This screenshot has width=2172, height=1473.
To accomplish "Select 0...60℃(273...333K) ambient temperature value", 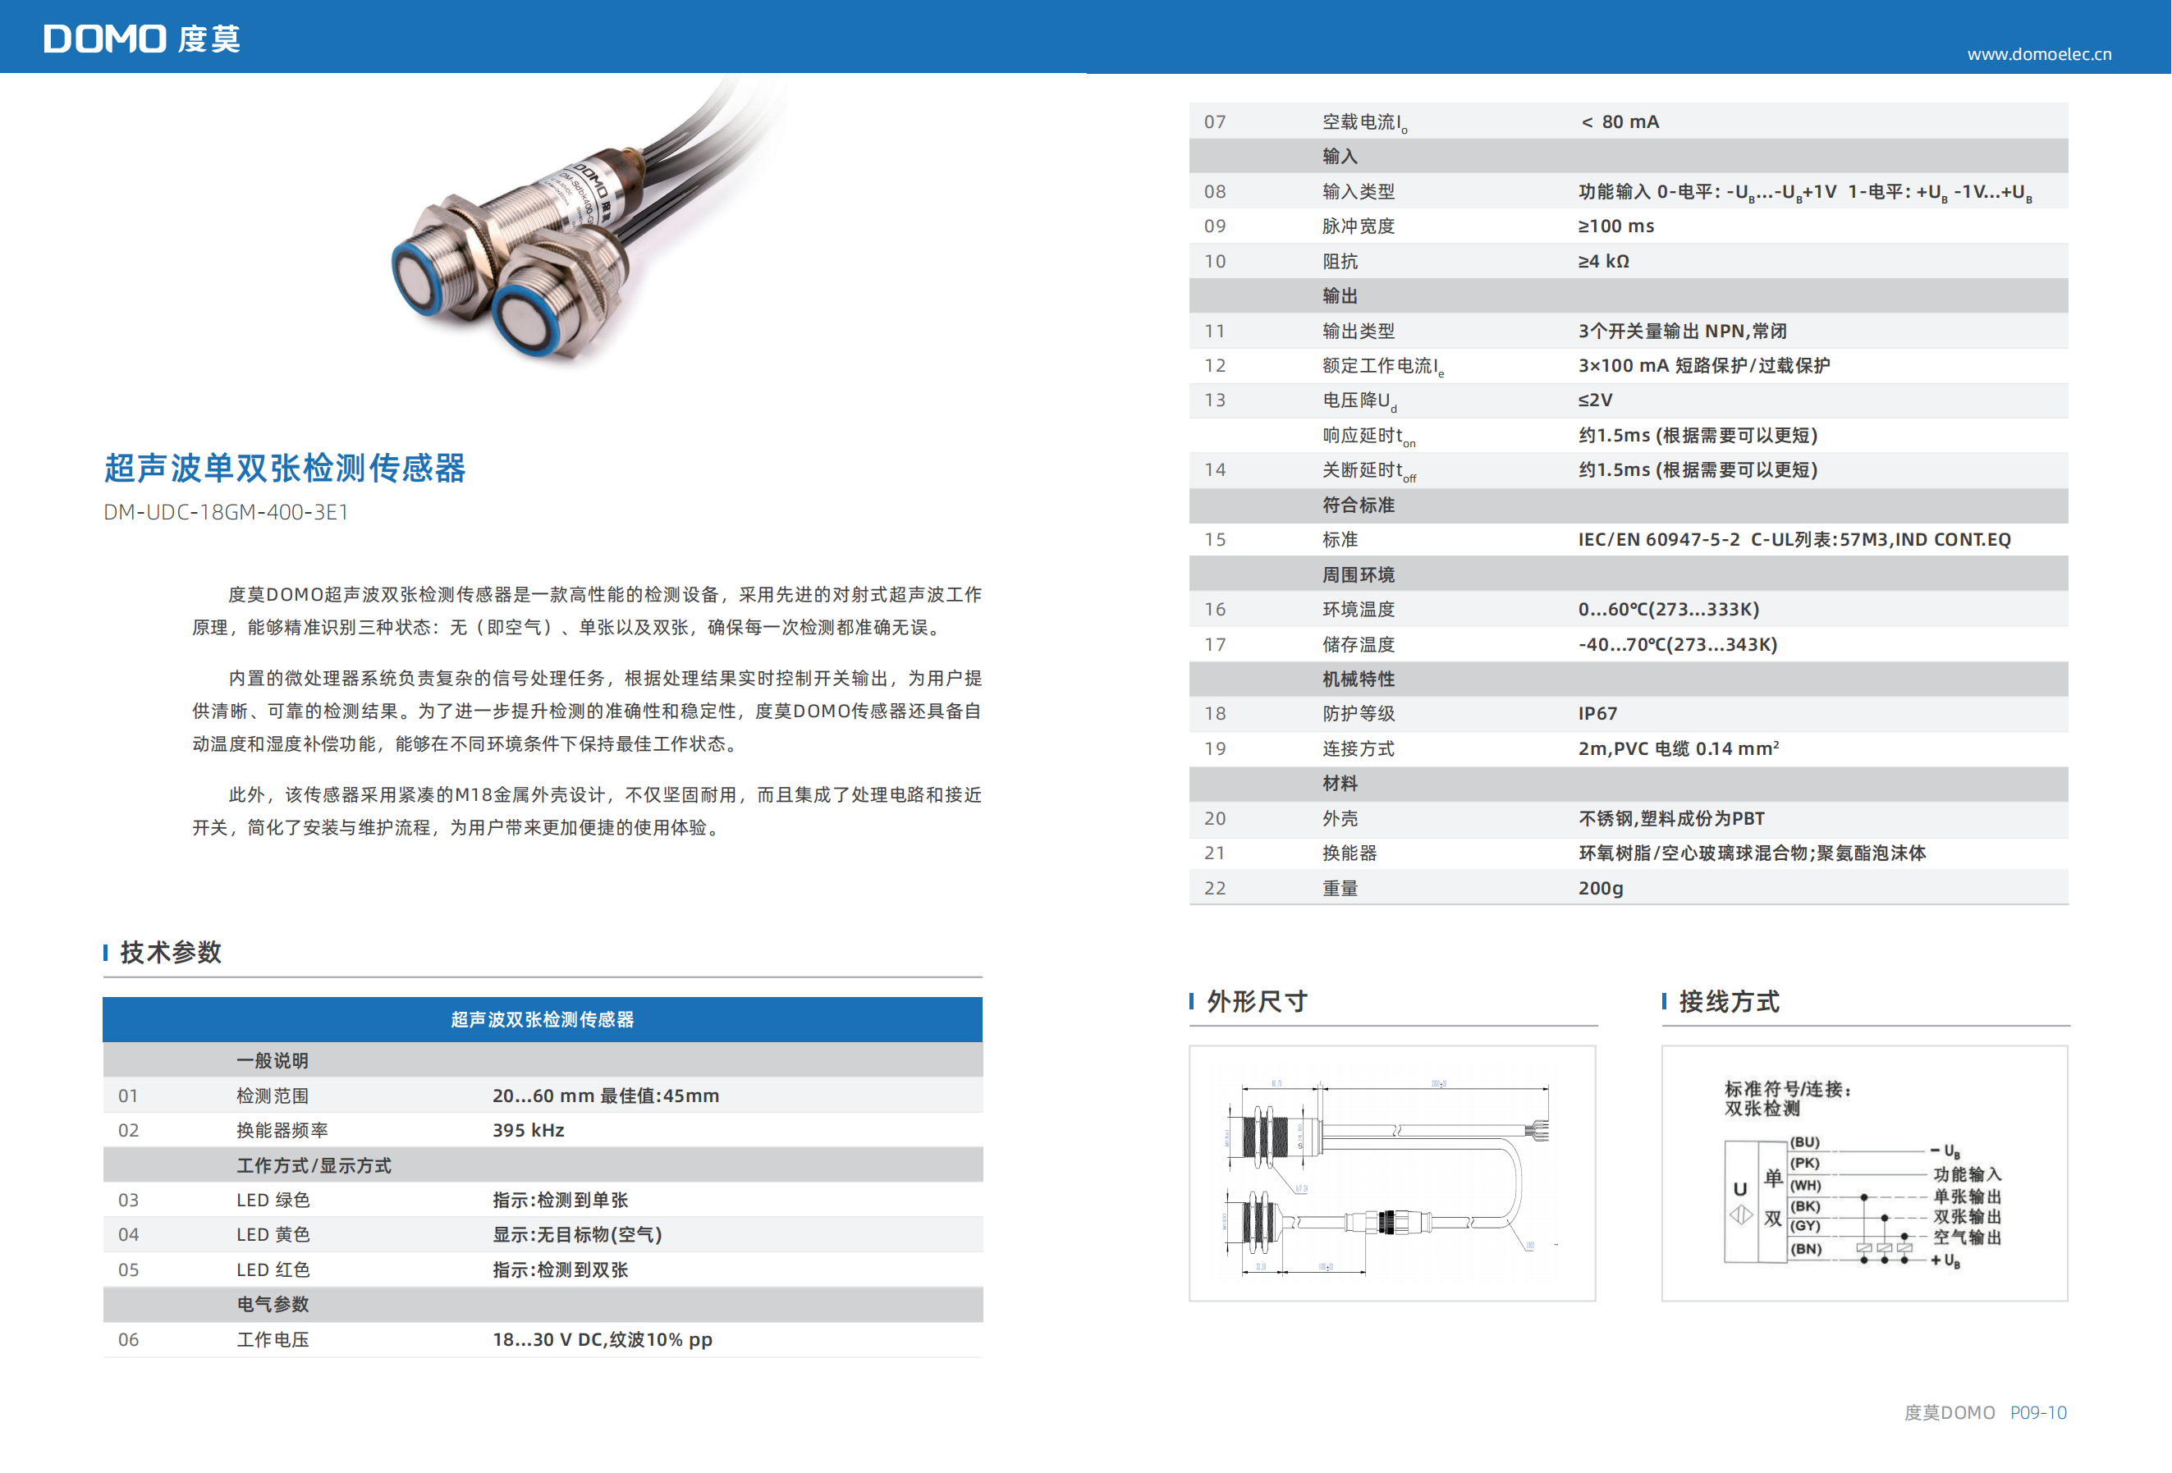I will point(1668,609).
